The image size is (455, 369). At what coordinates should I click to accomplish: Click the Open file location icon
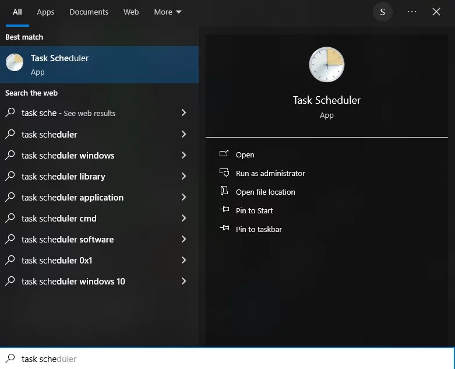click(224, 191)
